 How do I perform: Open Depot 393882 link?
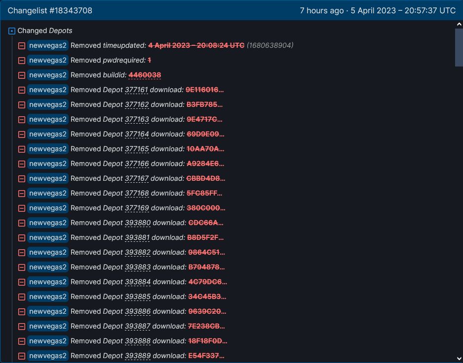(138, 252)
